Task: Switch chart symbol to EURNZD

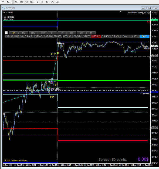Action: click(86, 36)
